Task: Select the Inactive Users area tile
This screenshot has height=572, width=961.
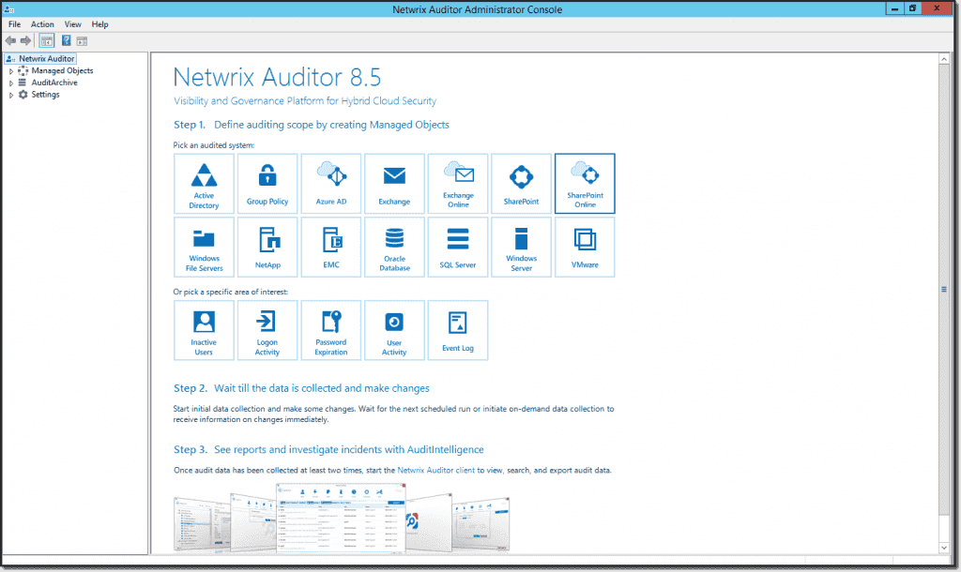Action: click(x=204, y=330)
